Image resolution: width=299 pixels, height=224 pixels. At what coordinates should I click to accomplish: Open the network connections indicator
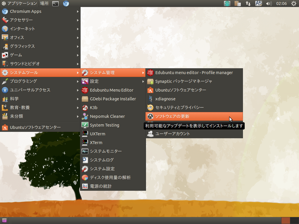point(248,3)
